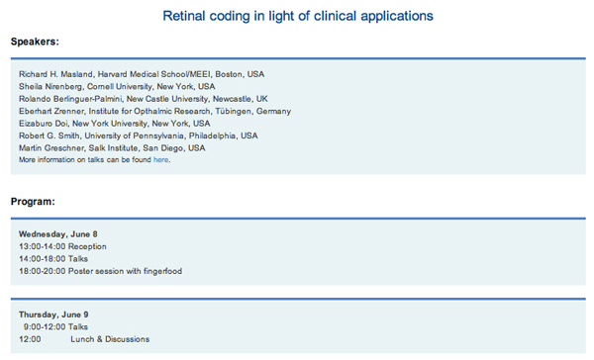Viewport: 594px width, 360px height.
Task: Click 'More information on talks' text
Action: click(x=61, y=160)
